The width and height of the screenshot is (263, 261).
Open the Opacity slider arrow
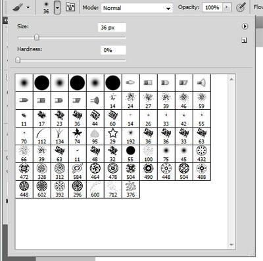tap(227, 8)
